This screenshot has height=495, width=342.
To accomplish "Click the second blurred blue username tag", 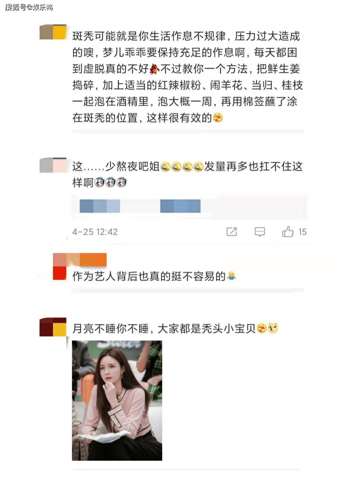I will [180, 206].
